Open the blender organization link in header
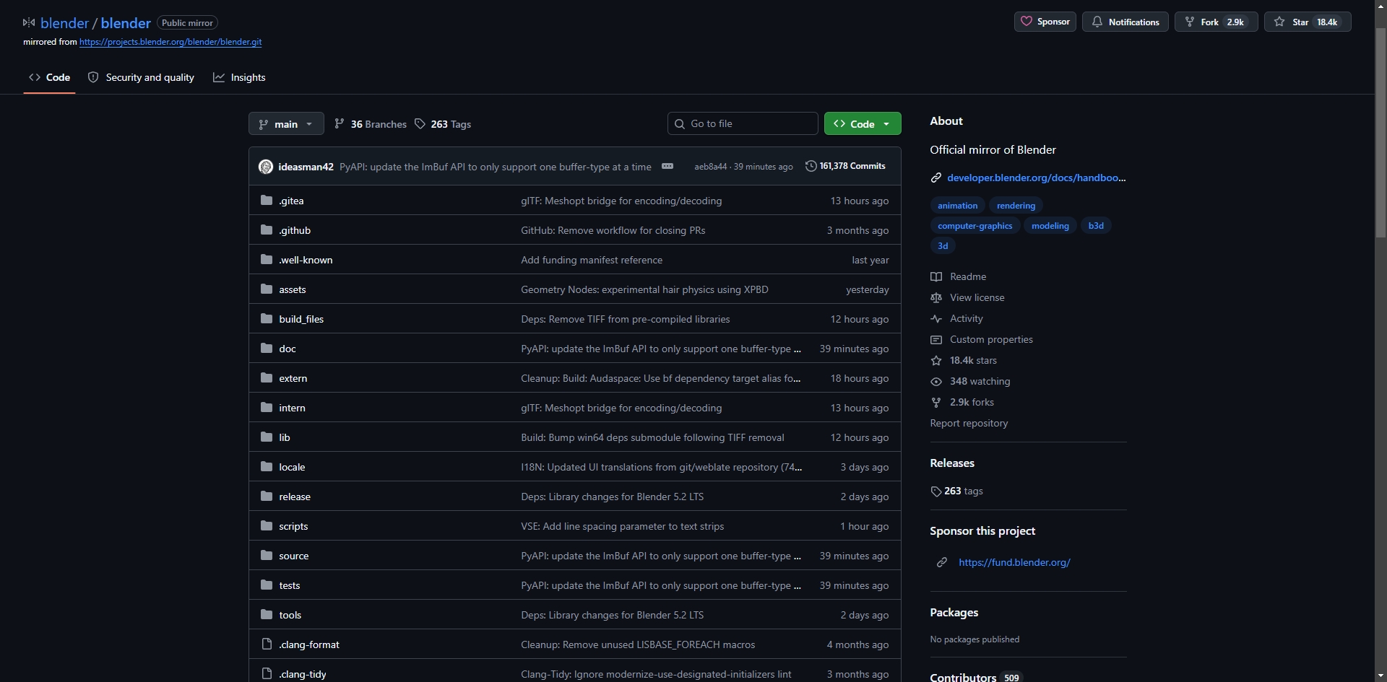Screen dimensions: 1387x682 (x=64, y=23)
